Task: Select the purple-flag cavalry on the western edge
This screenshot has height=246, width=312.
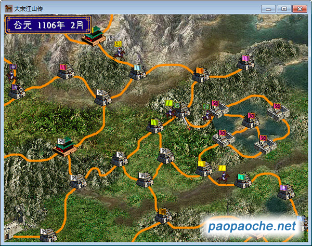Action: (11, 73)
